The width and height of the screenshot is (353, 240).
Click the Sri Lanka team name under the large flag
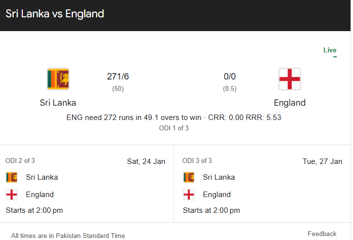58,103
